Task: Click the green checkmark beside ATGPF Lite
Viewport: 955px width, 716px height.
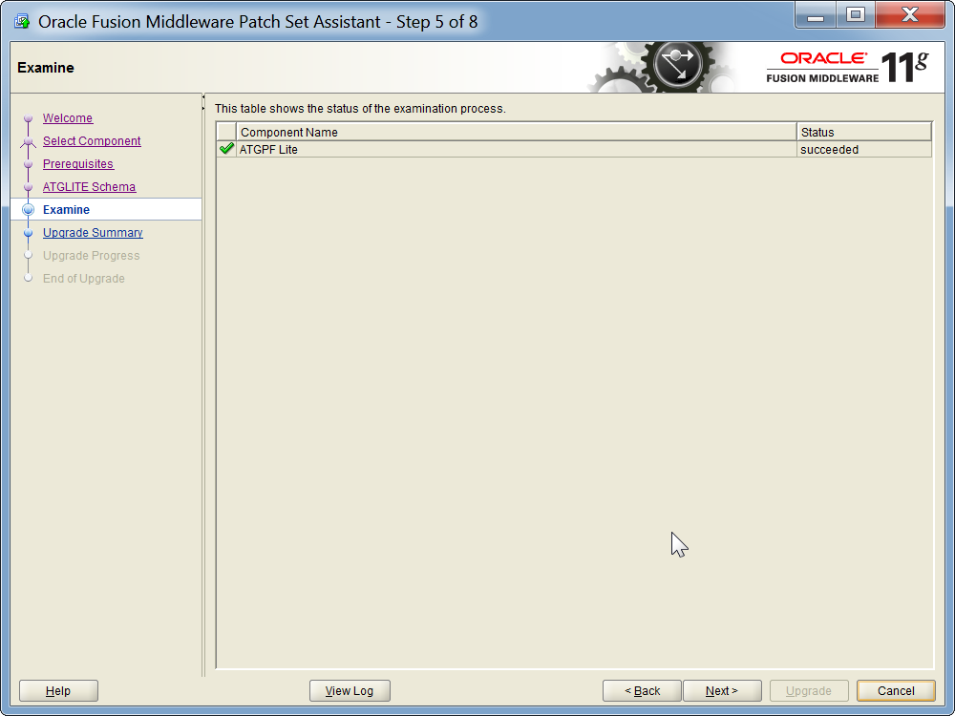Action: coord(226,149)
